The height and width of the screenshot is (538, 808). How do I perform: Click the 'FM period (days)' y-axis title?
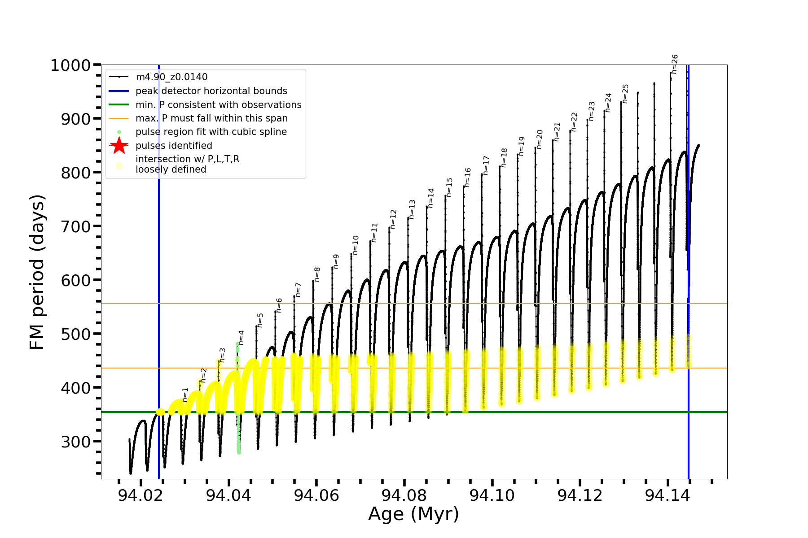click(38, 272)
